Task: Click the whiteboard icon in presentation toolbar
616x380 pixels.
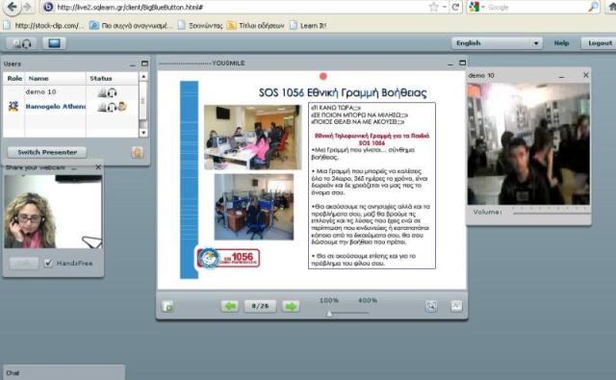Action: click(456, 306)
